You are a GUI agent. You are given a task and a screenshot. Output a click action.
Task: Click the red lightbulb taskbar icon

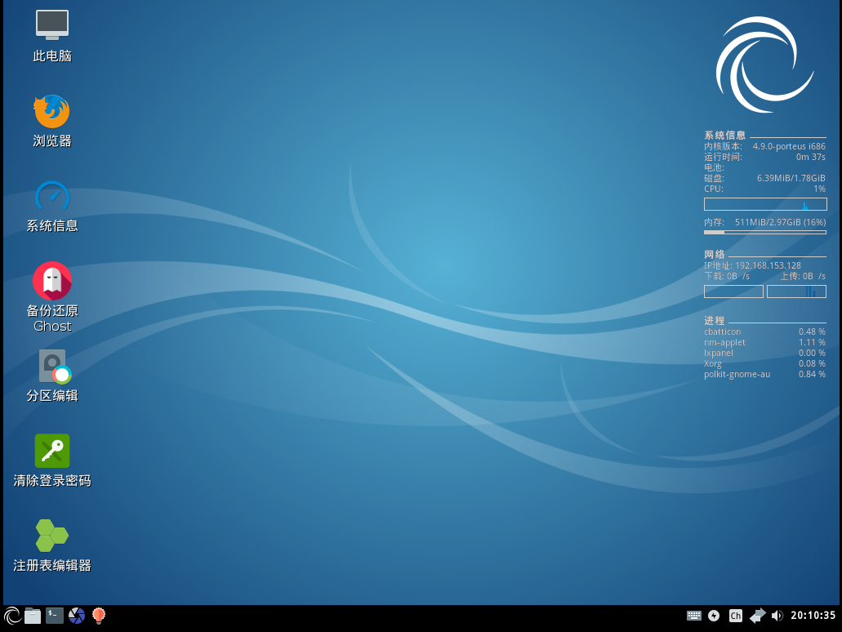tap(99, 616)
